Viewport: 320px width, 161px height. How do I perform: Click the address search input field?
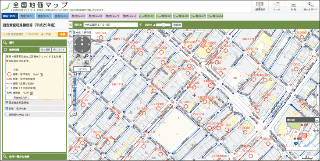pyautogui.click(x=30, y=34)
